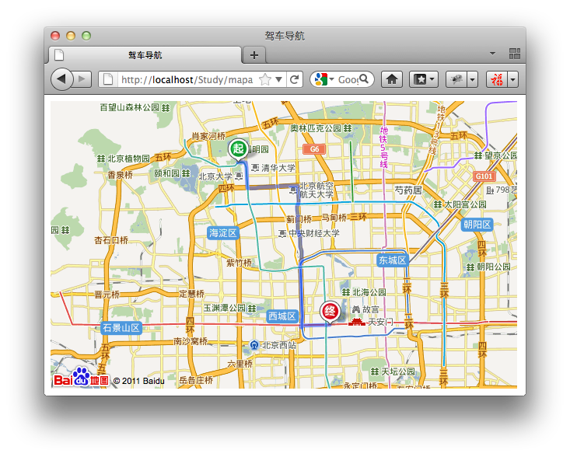
Task: Click the 故宫 palace icon
Action: coord(356,309)
